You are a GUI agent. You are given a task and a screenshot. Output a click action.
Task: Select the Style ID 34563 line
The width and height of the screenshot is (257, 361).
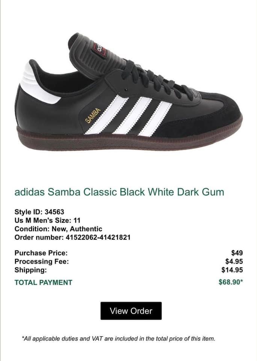(x=39, y=212)
